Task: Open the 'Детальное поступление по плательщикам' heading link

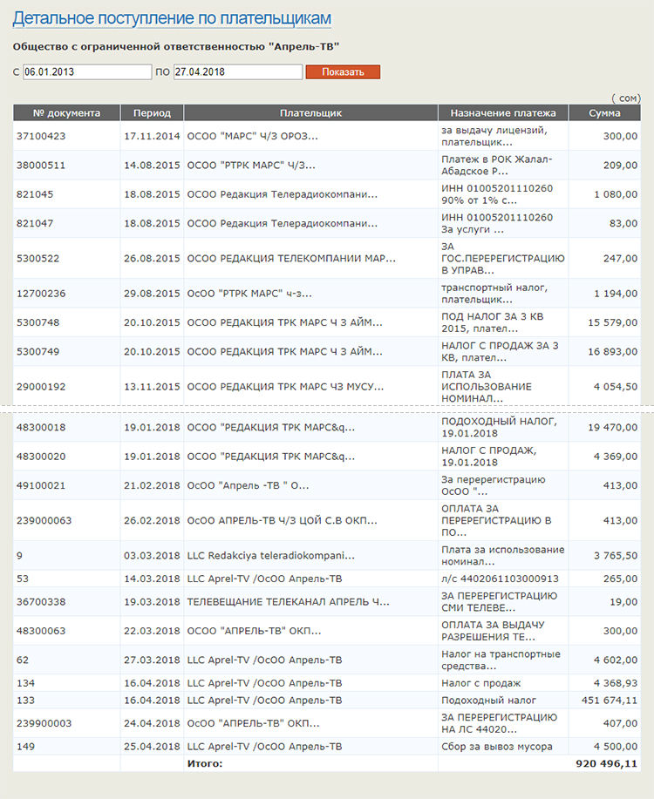Action: click(x=172, y=18)
